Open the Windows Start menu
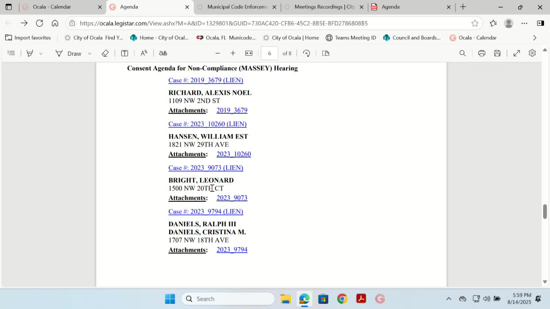Image resolution: width=550 pixels, height=309 pixels. [x=170, y=299]
